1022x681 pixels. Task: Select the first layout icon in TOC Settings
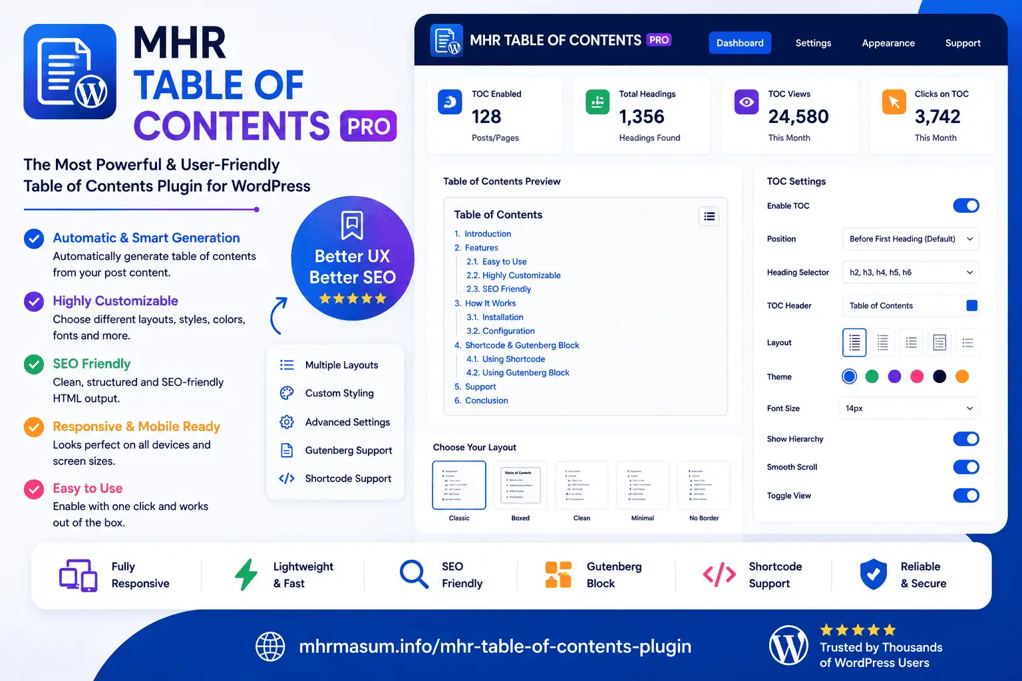(854, 342)
